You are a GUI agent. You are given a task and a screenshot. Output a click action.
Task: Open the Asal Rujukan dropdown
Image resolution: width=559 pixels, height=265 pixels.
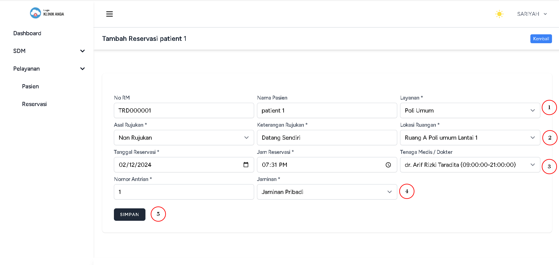point(184,138)
